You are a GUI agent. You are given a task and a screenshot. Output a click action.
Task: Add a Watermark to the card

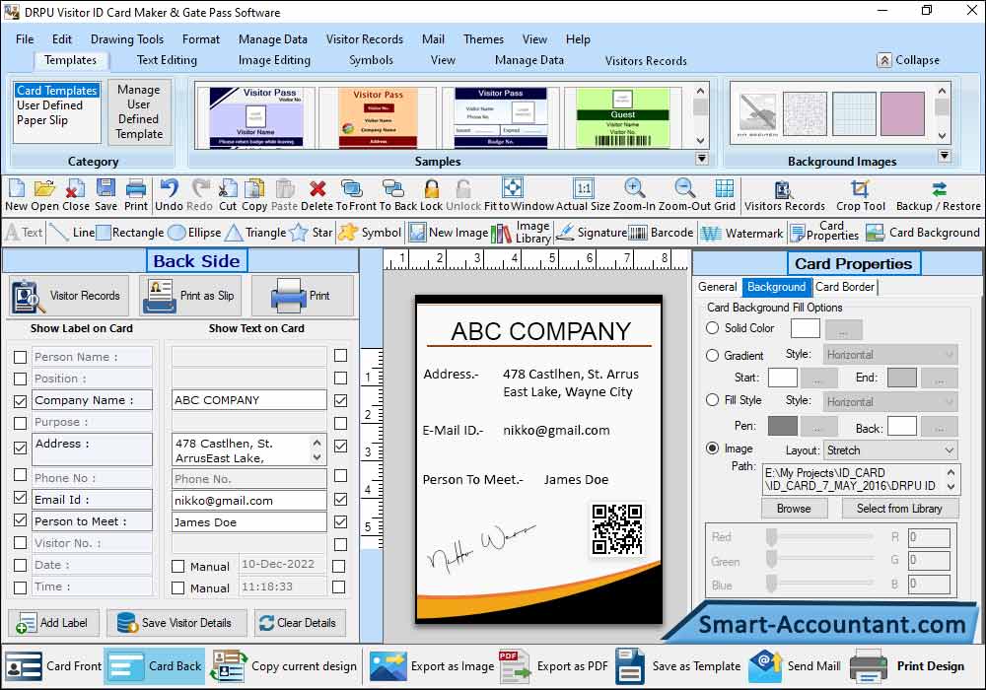click(x=742, y=233)
